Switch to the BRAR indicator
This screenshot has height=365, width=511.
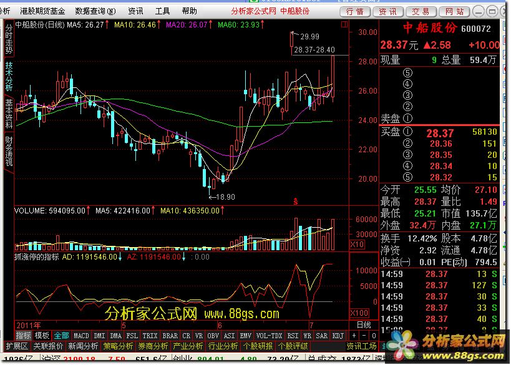[170, 335]
